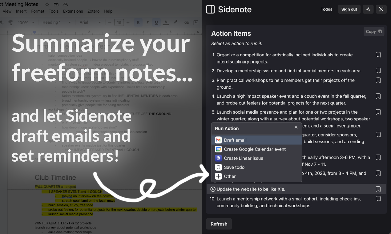Bookmark the item mentioning '4th, 2023'

pos(378,173)
